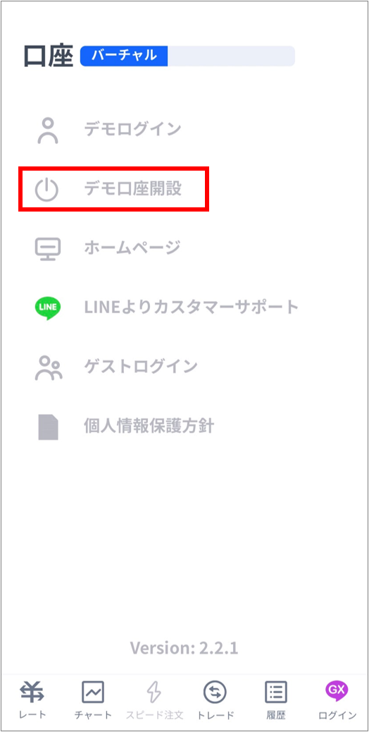Open LINEよりカスタマーサポート text

(x=191, y=307)
